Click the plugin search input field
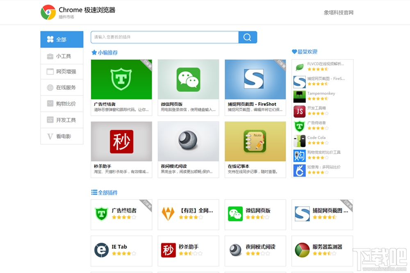The height and width of the screenshot is (273, 410). (x=164, y=37)
